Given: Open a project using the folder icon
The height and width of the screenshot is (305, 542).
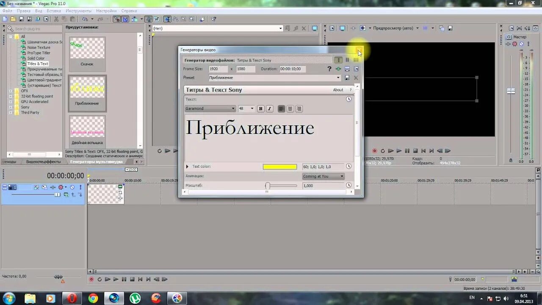Looking at the screenshot, I should (x=13, y=19).
